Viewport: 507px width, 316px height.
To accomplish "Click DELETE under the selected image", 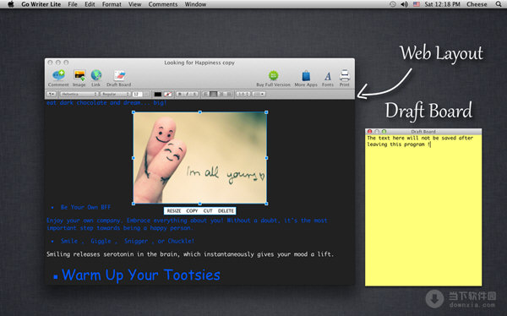I will point(226,211).
